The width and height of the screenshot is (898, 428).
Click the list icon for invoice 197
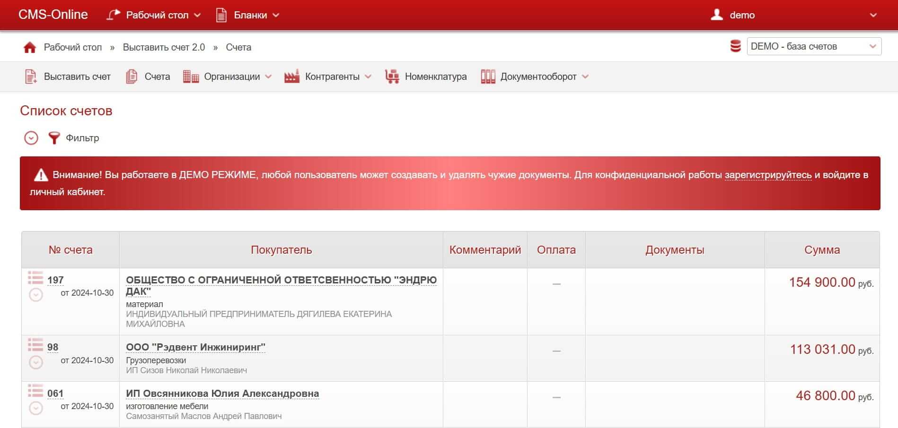click(35, 277)
